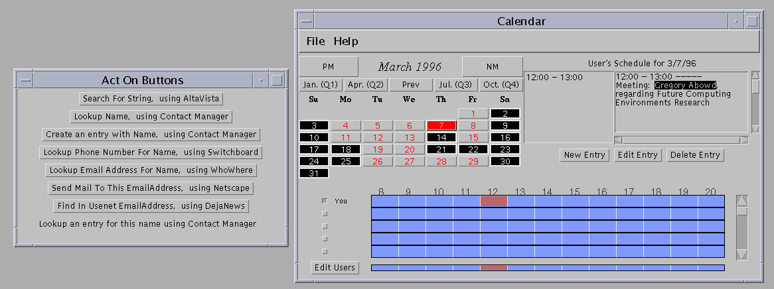Click the Delete Entry button
Image resolution: width=774 pixels, height=289 pixels.
point(695,155)
